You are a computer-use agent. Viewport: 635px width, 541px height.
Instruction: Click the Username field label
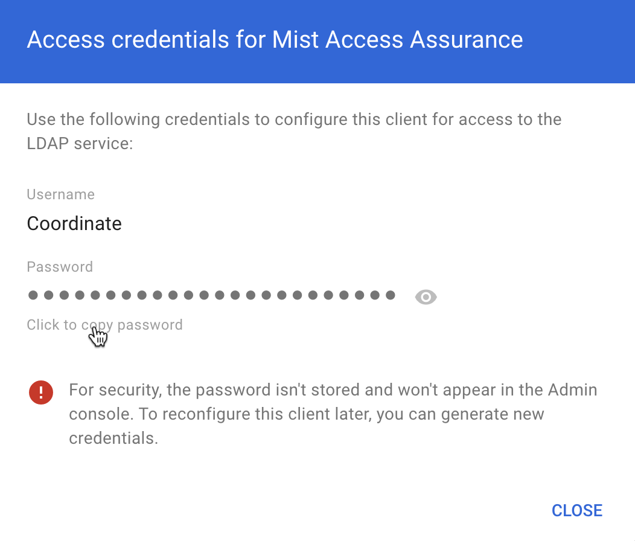60,194
